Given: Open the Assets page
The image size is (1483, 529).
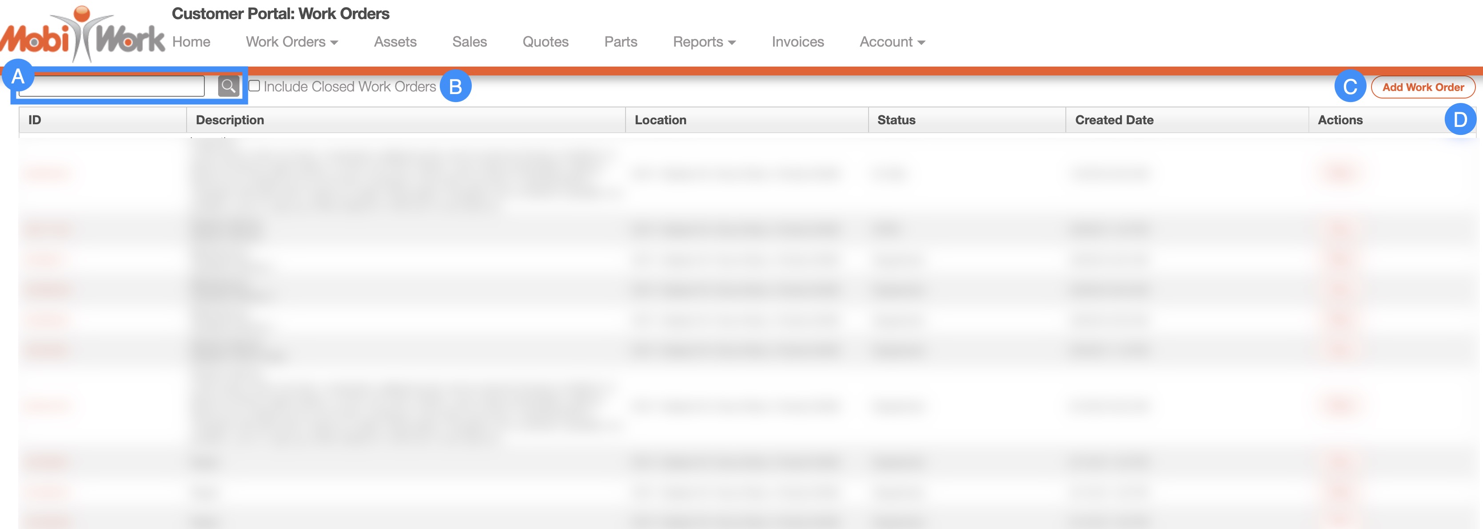Looking at the screenshot, I should (395, 42).
